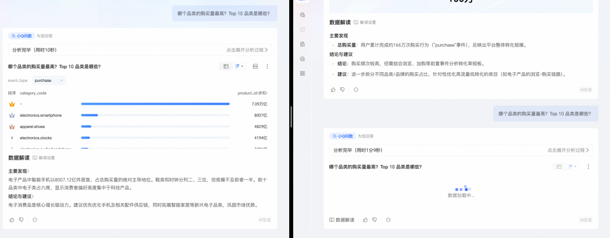Click the silver crown next to electronics.smartphone
The image size is (610, 238).
tap(12, 115)
